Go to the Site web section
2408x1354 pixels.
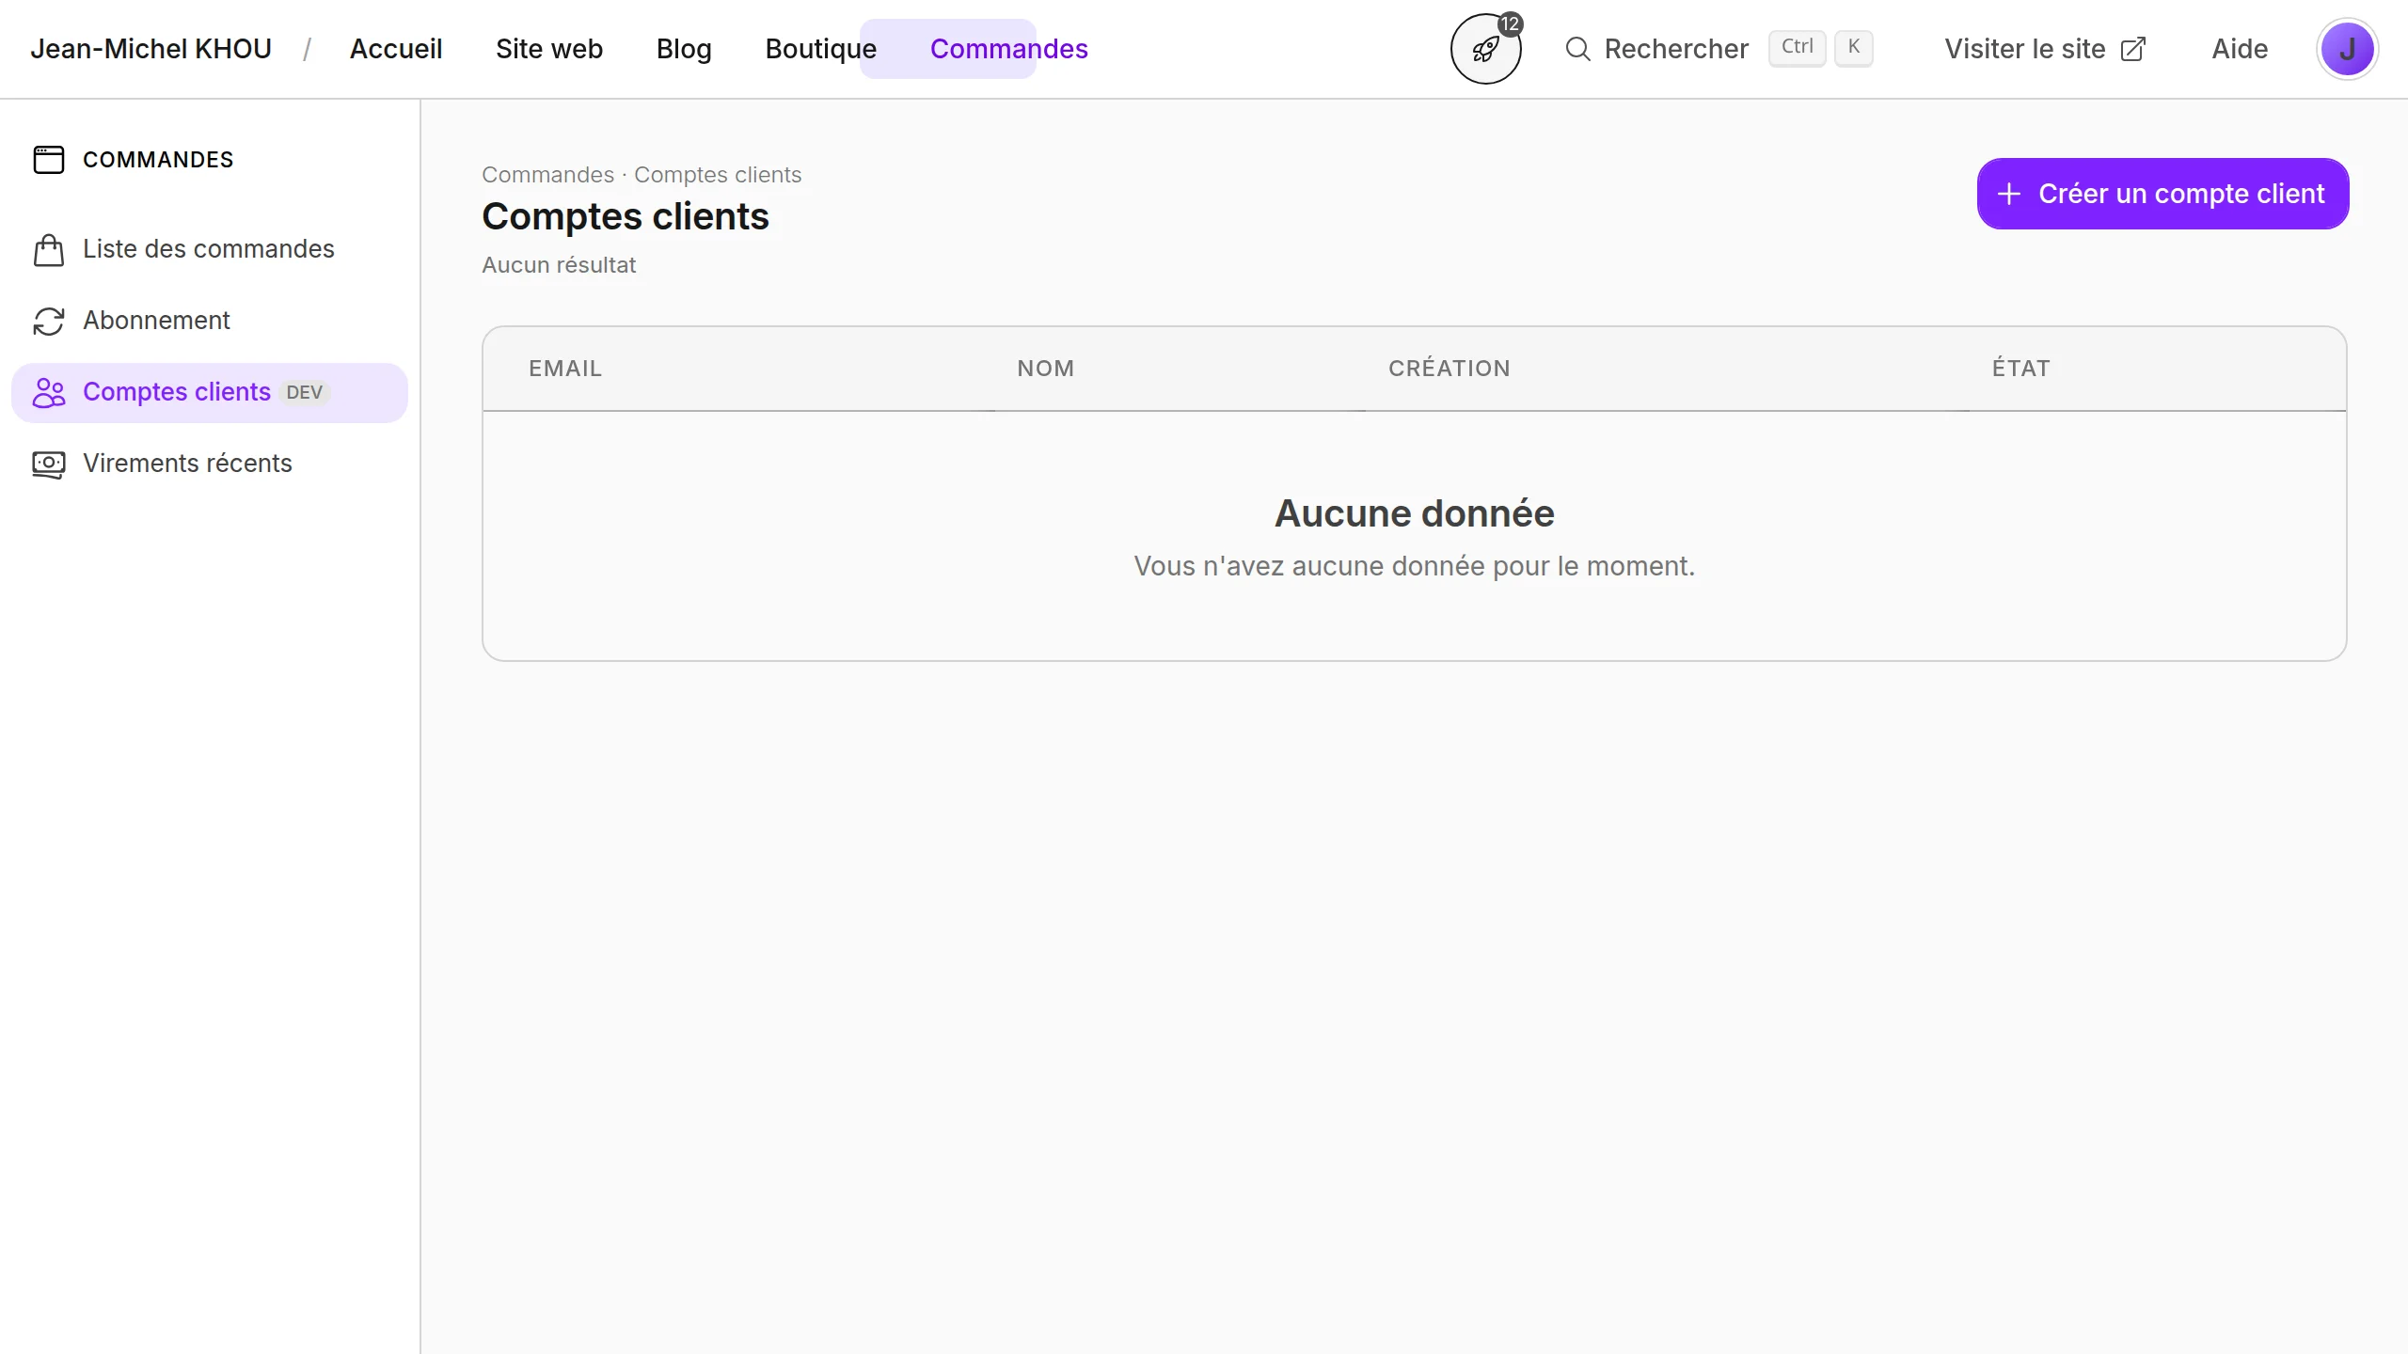tap(549, 49)
